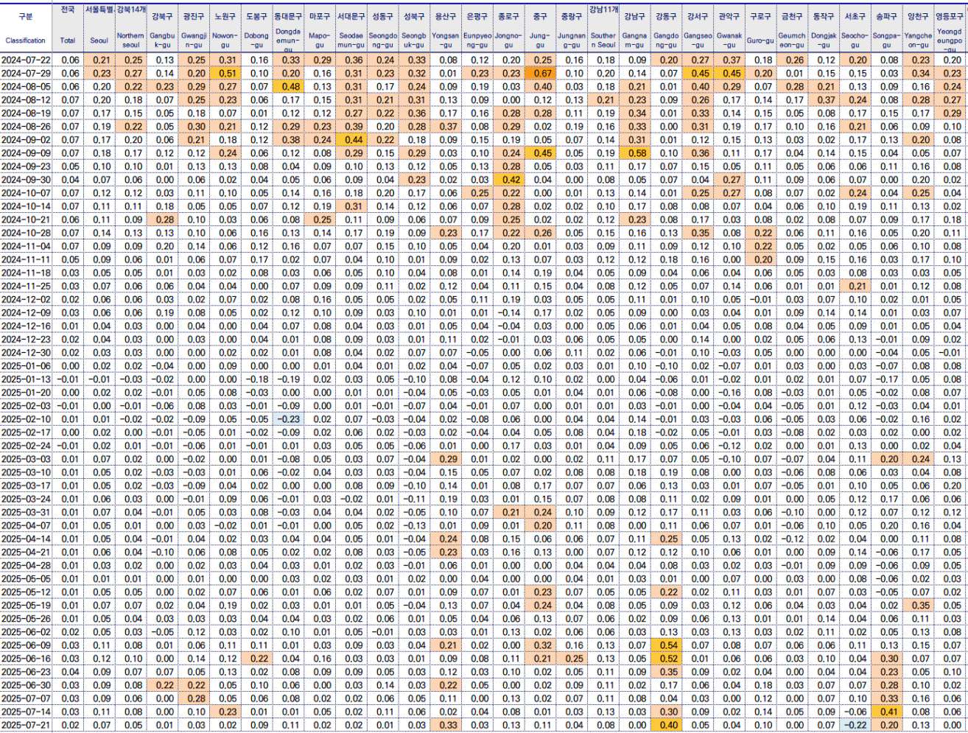The height and width of the screenshot is (733, 968).
Task: Click the 2024-07-22 date cell
Action: [x=26, y=60]
